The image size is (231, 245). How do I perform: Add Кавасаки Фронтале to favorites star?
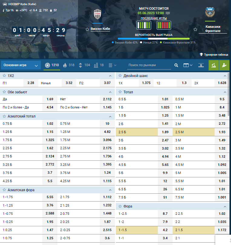195,29
